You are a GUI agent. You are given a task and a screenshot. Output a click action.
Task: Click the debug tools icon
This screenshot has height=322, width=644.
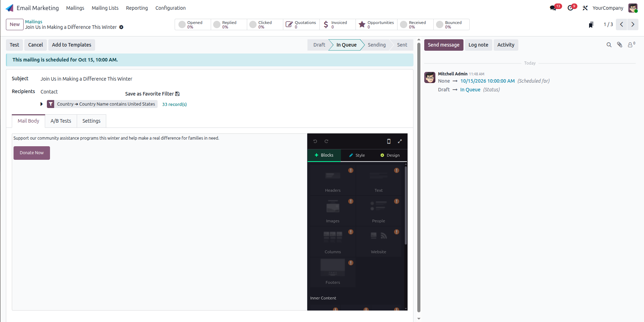click(x=585, y=8)
